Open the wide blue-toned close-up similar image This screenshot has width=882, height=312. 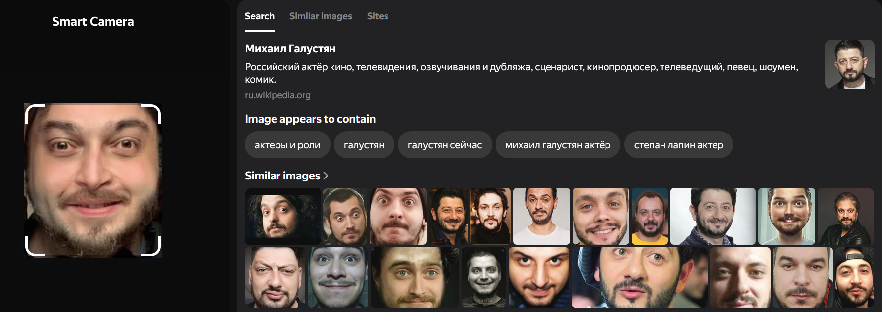point(639,277)
